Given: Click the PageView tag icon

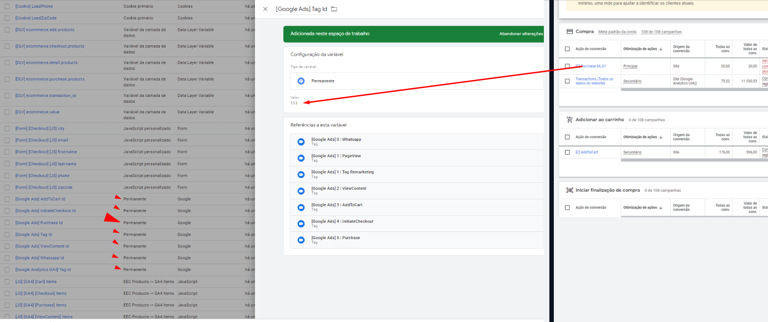Looking at the screenshot, I should [301, 158].
